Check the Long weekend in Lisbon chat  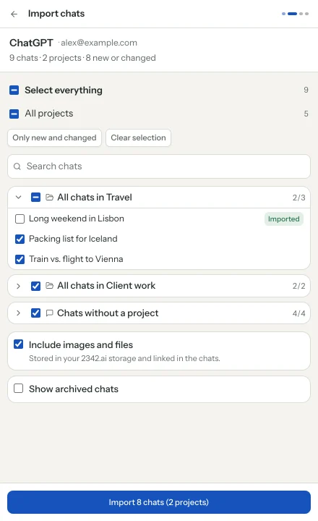click(20, 219)
